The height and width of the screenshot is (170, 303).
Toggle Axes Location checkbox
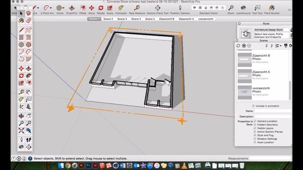[255, 142]
